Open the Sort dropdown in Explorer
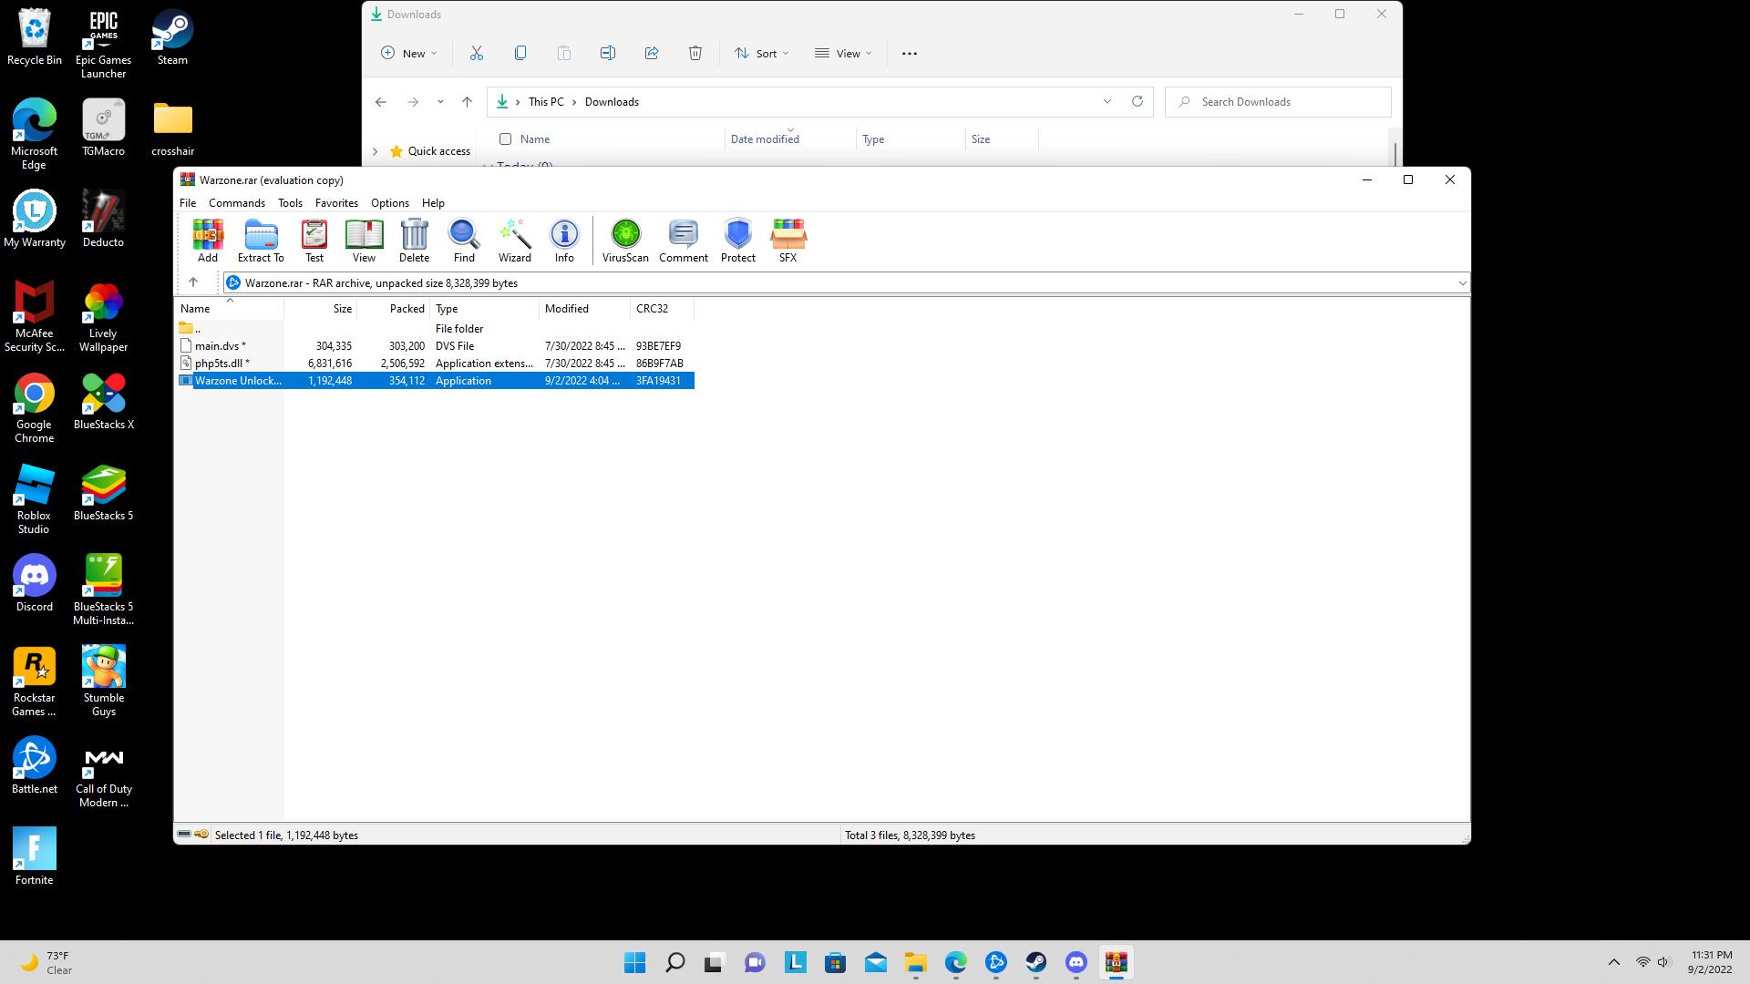 click(762, 54)
